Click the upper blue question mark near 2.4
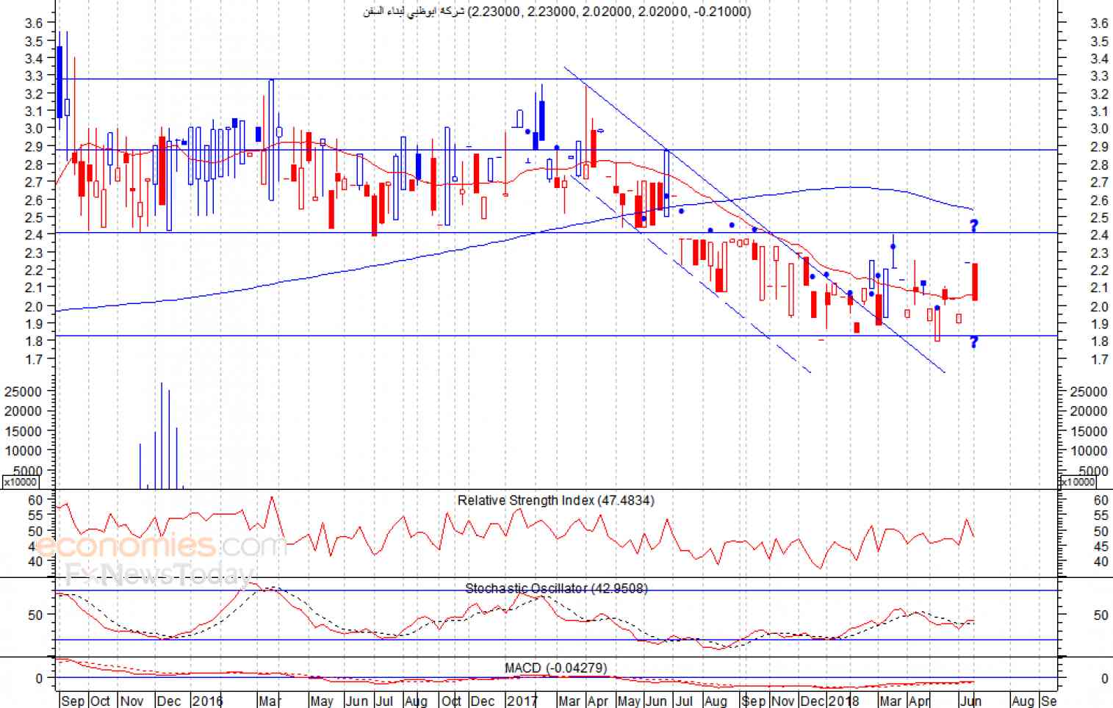 (974, 225)
